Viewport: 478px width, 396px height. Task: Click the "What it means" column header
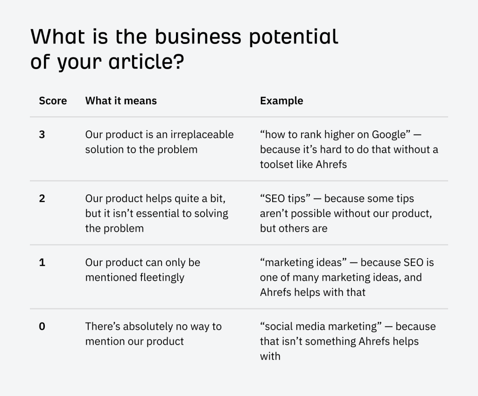click(121, 100)
